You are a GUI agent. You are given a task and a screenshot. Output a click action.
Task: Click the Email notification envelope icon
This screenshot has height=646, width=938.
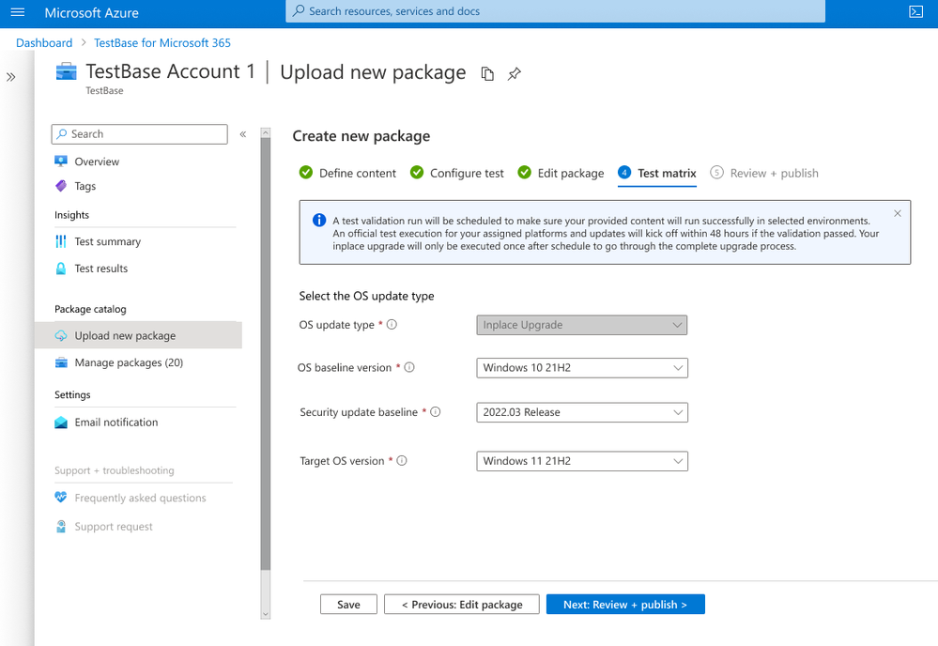click(x=61, y=423)
